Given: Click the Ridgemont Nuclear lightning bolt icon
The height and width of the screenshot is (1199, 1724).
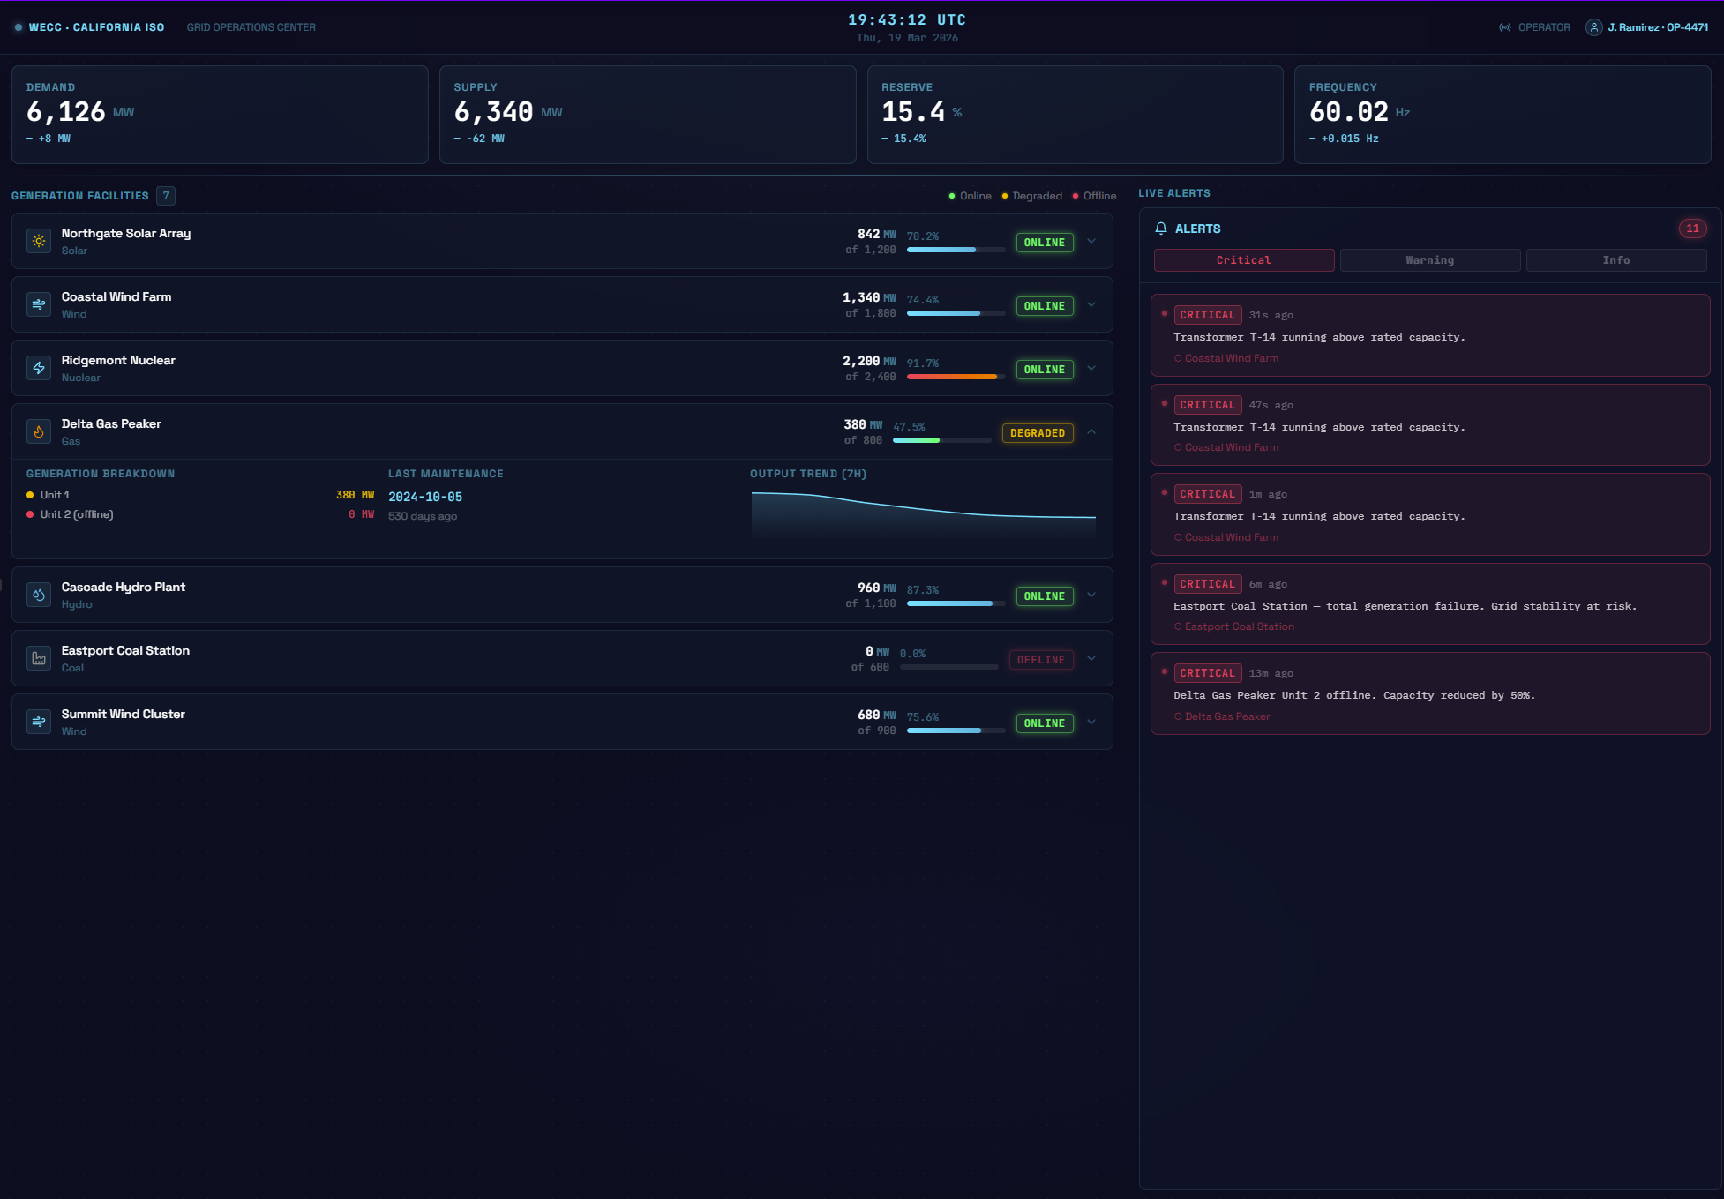Looking at the screenshot, I should coord(39,368).
